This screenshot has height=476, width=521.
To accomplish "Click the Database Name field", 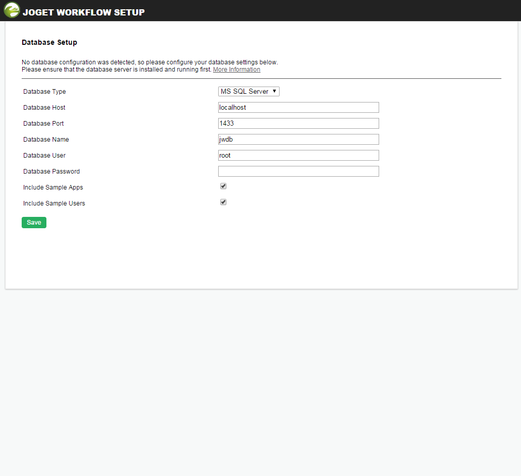I will coord(298,140).
